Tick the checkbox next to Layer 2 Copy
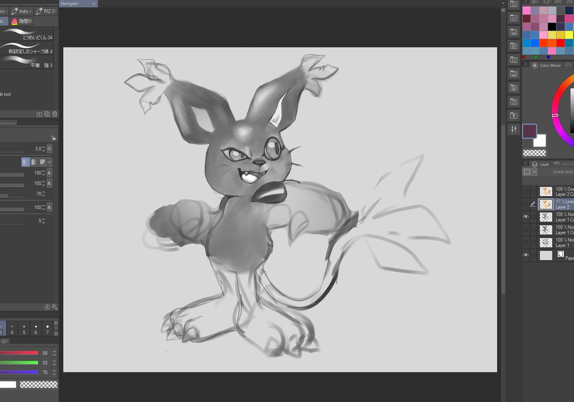Viewport: 574px width, 402px height. 533,191
